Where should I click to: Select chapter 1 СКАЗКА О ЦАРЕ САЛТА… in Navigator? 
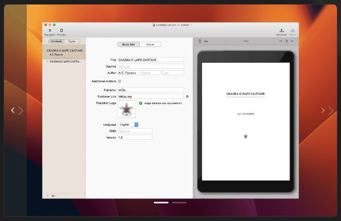tap(64, 62)
